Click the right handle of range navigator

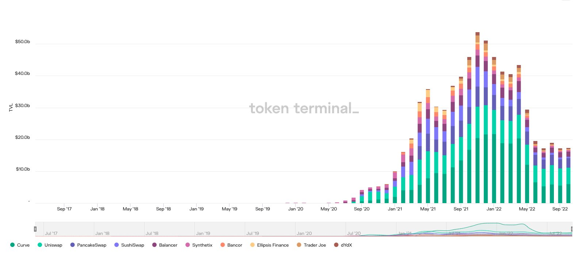click(572, 229)
